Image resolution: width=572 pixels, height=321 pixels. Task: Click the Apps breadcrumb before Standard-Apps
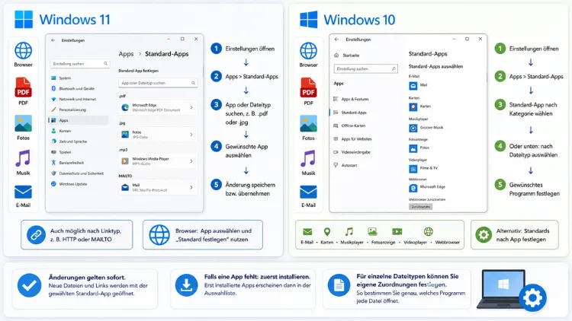click(x=126, y=54)
